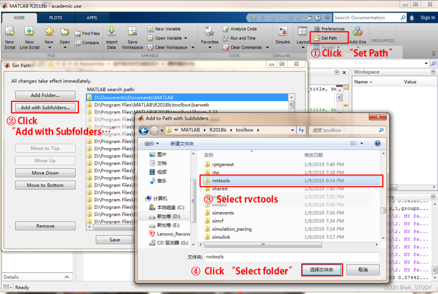This screenshot has height=294, width=438.
Task: Click Save in Set Path dialog
Action: click(115, 240)
